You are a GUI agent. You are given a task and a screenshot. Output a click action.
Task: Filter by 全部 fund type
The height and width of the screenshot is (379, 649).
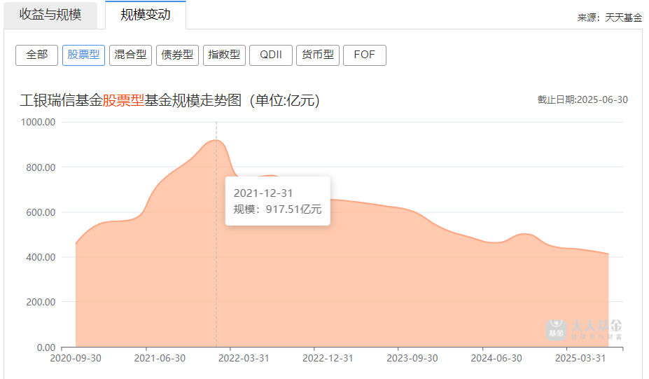click(36, 55)
